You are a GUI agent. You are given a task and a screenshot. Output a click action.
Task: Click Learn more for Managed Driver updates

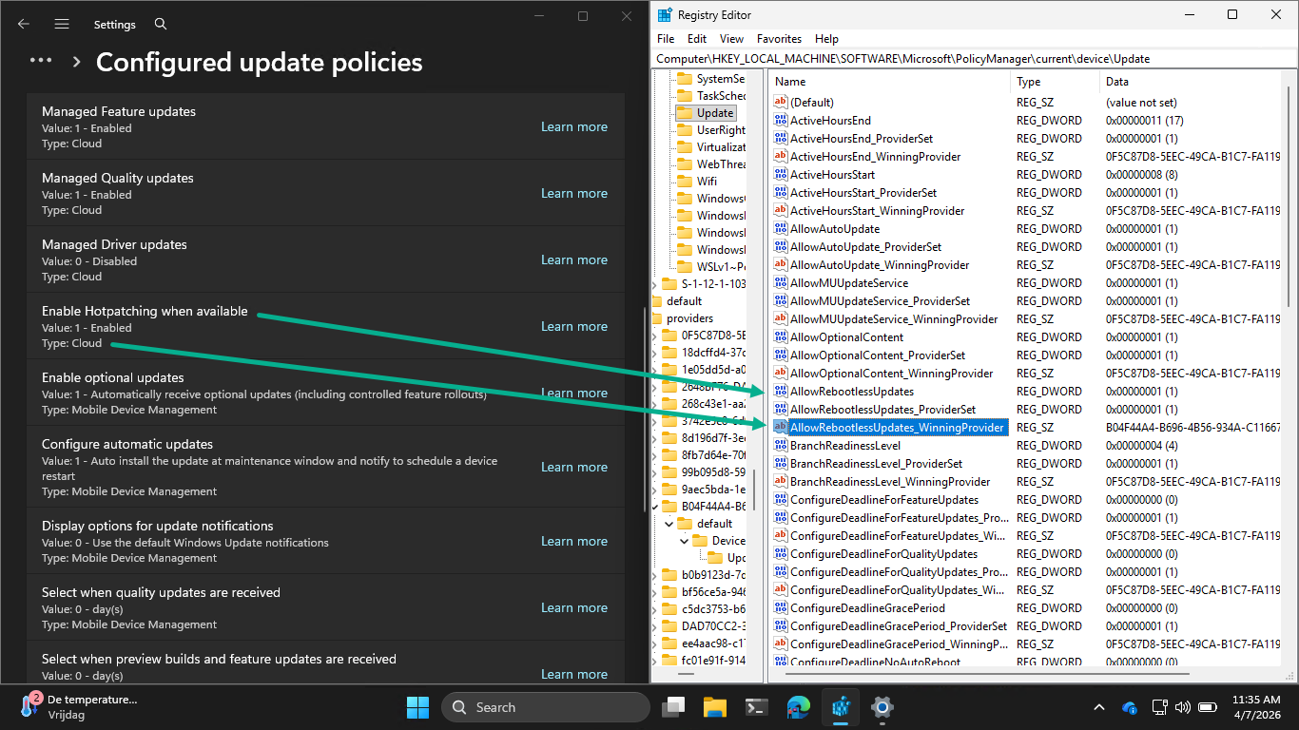tap(573, 259)
